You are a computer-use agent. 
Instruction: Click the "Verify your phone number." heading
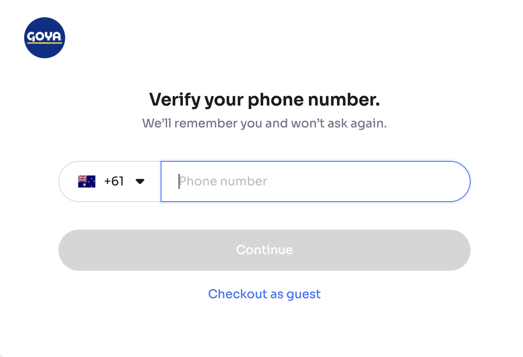coord(264,100)
